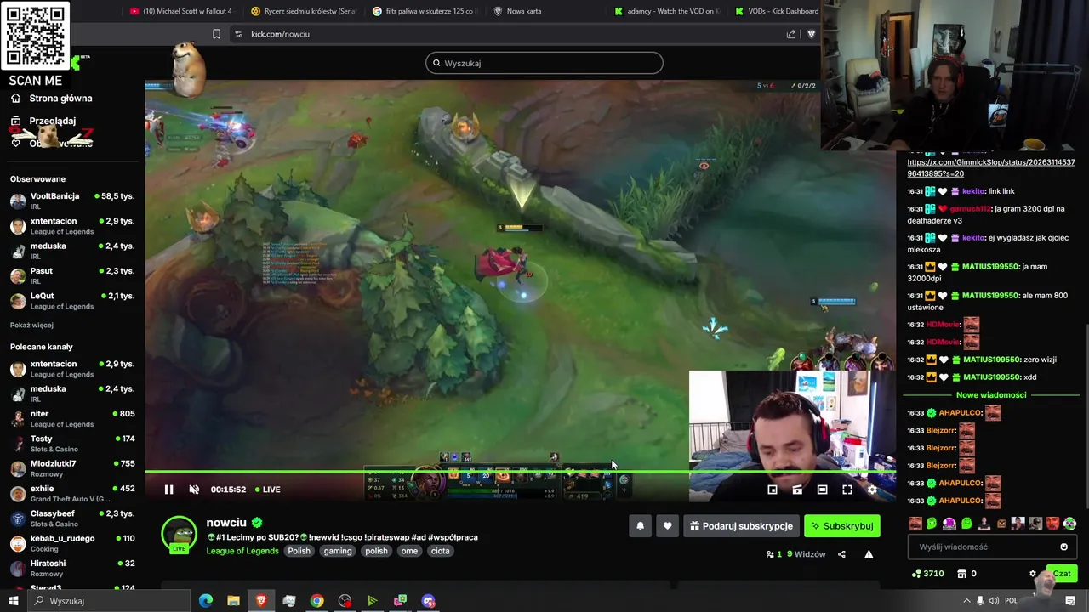Viewport: 1089px width, 612px height.
Task: Click the Windows taskbar Wyszukaj search box
Action: click(x=109, y=601)
